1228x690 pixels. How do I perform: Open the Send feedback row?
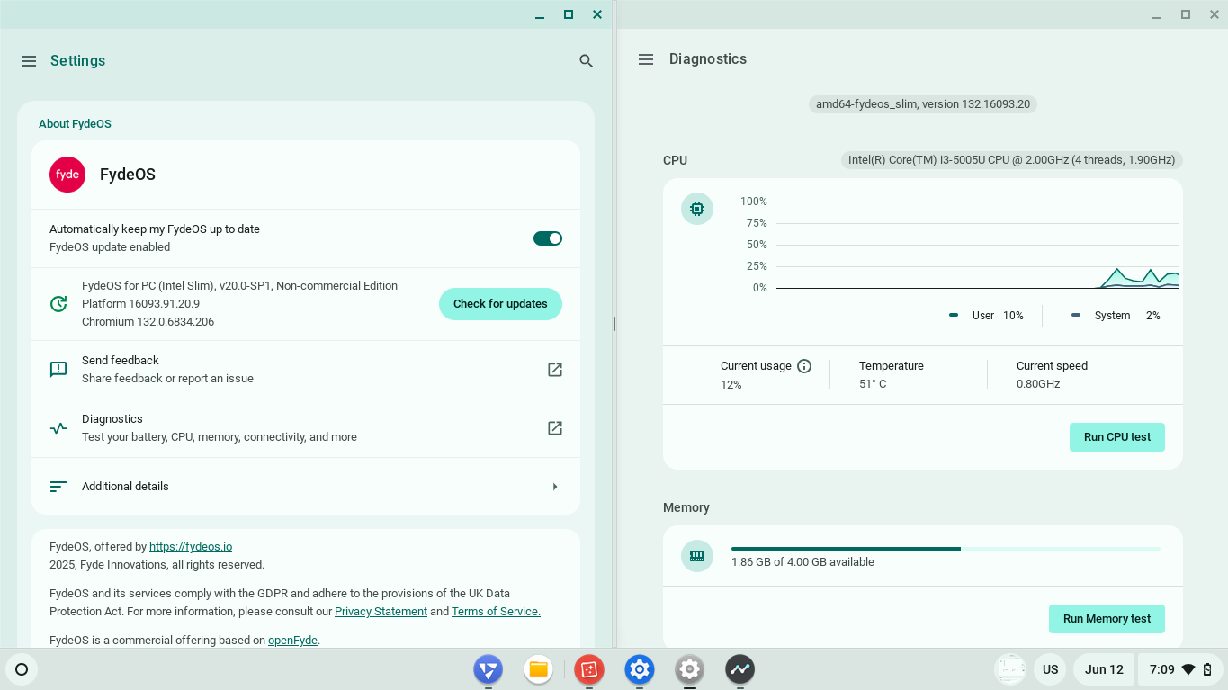coord(270,370)
